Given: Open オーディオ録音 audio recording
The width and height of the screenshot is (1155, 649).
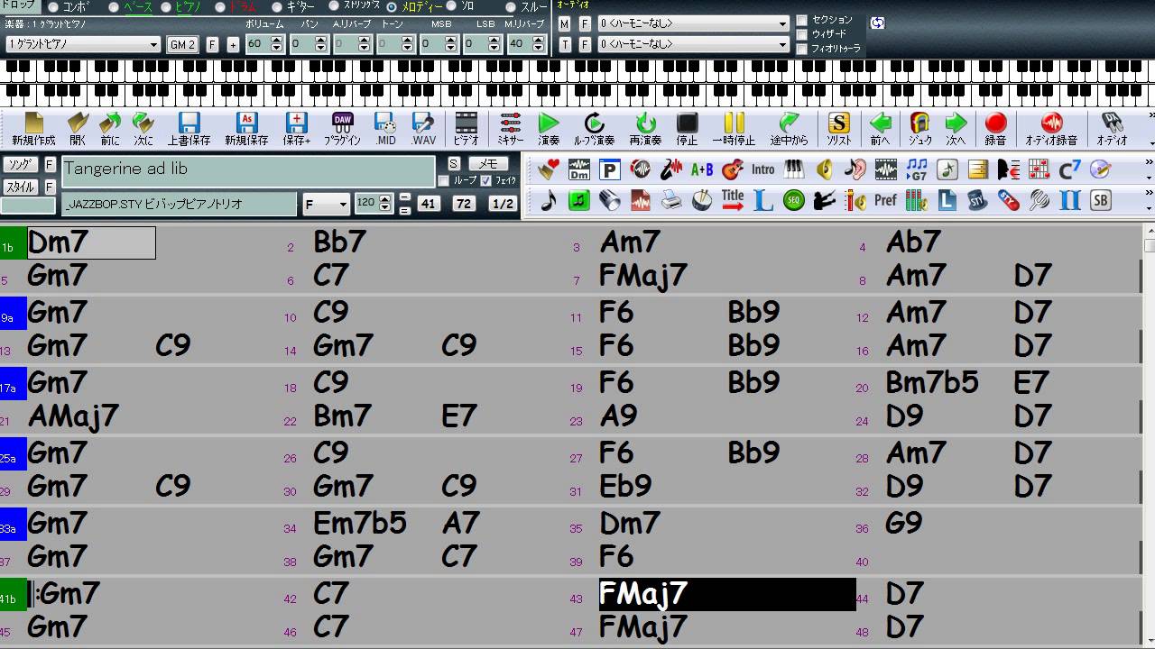Looking at the screenshot, I should click(1051, 129).
